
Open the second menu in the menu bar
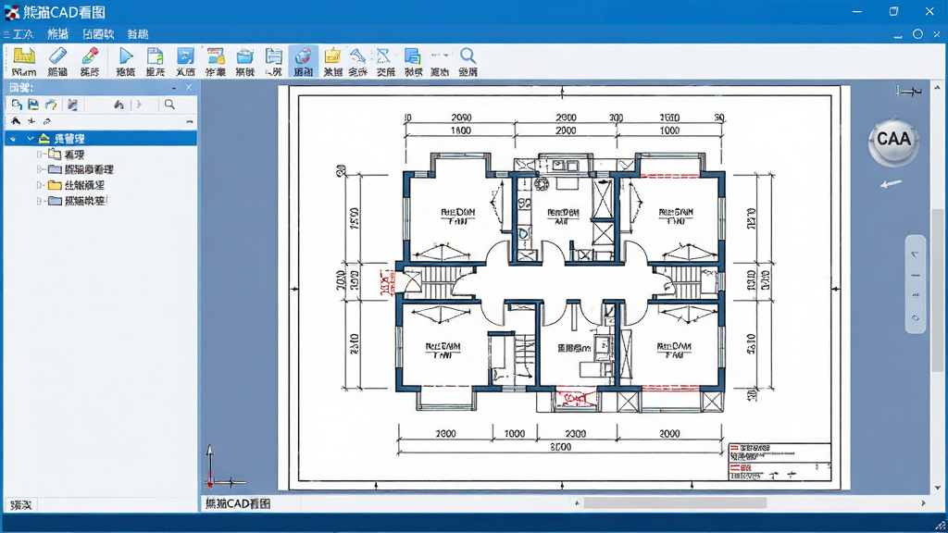[58, 34]
